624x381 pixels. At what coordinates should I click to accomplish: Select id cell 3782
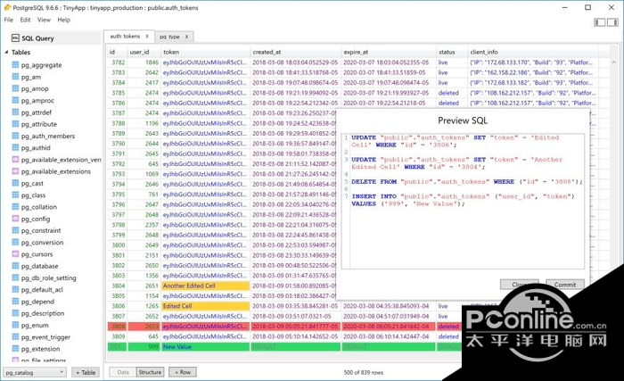tap(118, 62)
